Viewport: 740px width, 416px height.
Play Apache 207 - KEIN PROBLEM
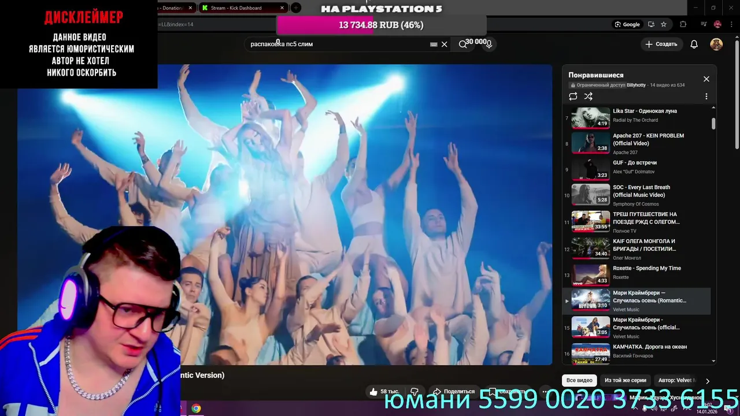[x=648, y=139]
